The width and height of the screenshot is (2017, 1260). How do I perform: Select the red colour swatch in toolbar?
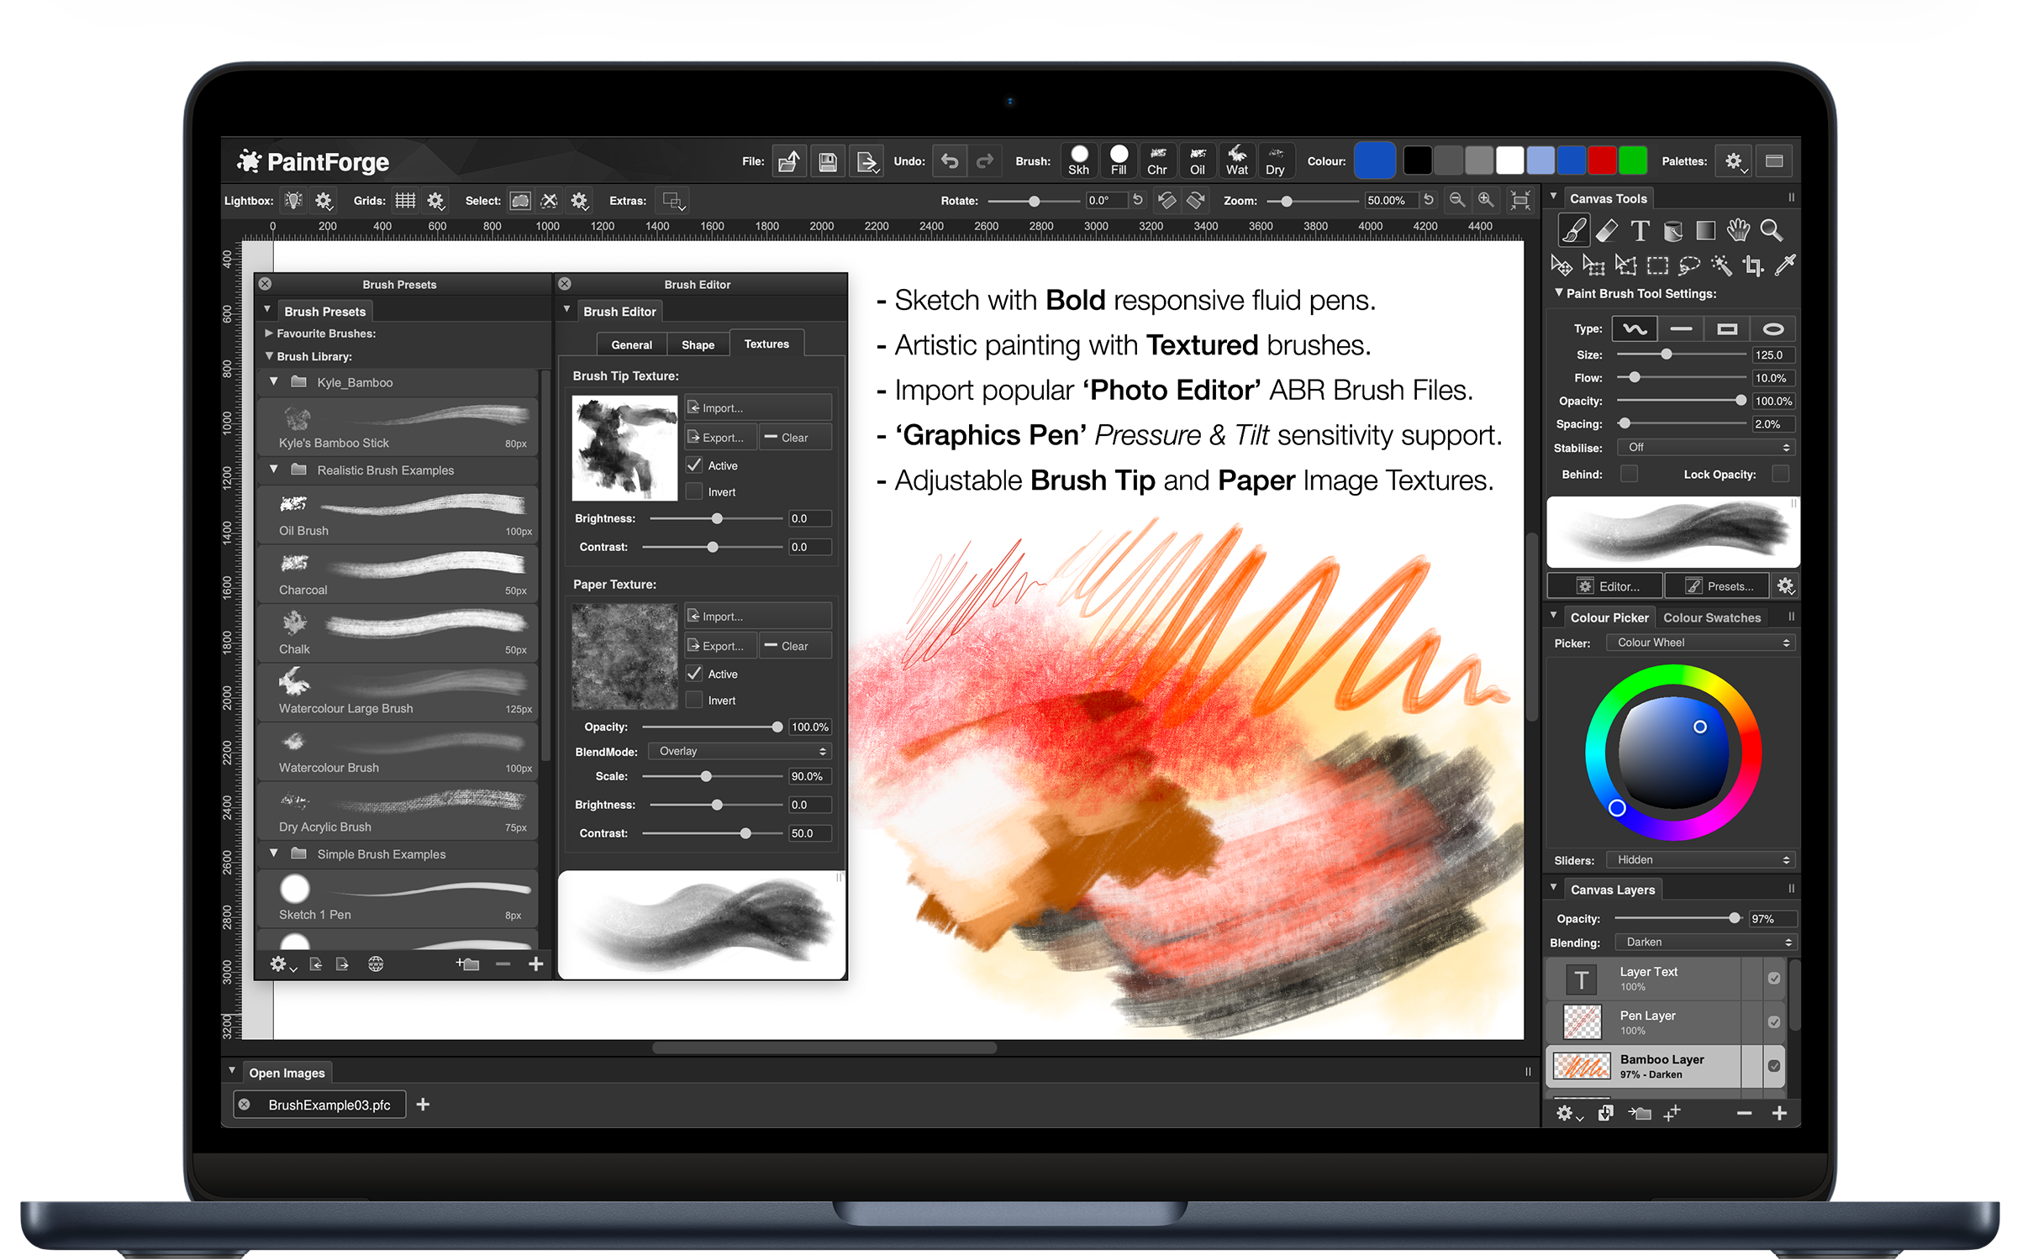click(x=1602, y=161)
